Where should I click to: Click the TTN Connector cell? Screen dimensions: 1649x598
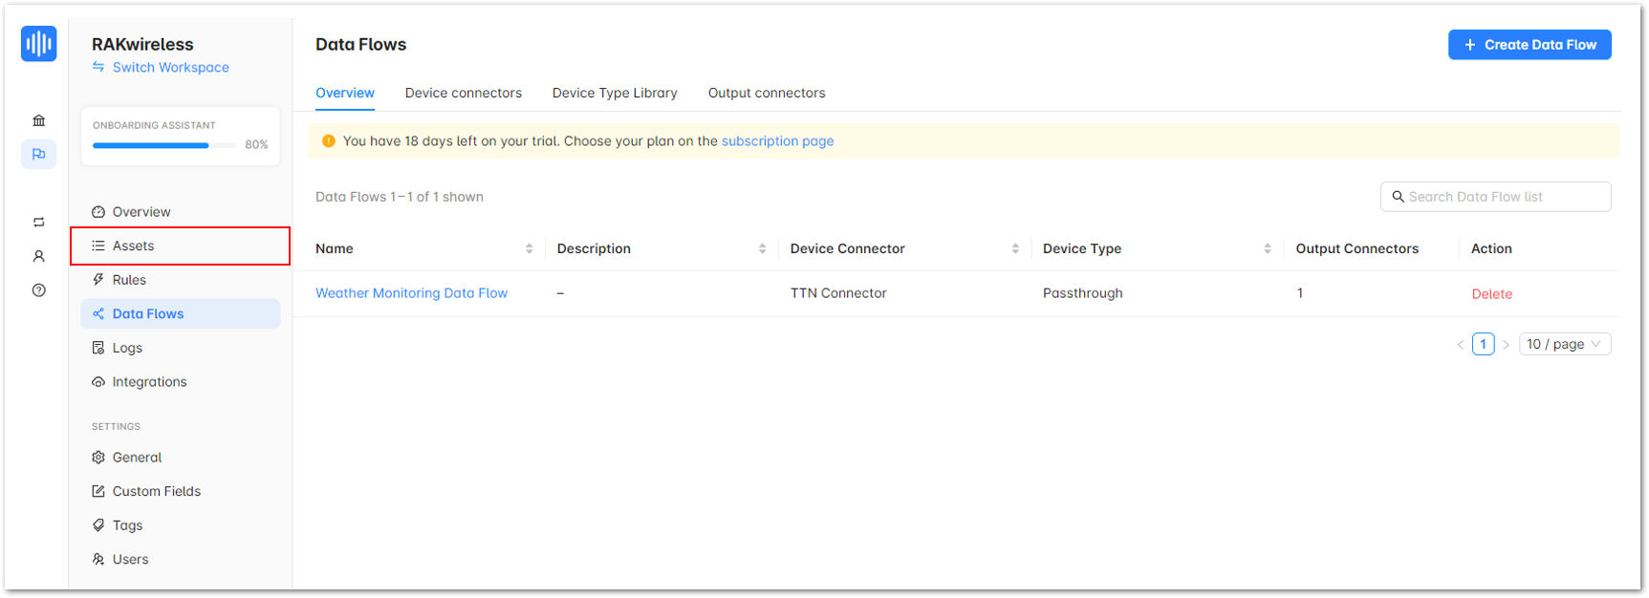(x=838, y=293)
